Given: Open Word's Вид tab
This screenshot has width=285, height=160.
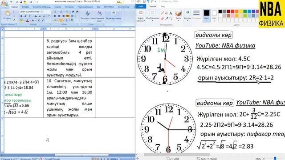Looking at the screenshot, I should tap(98, 7).
